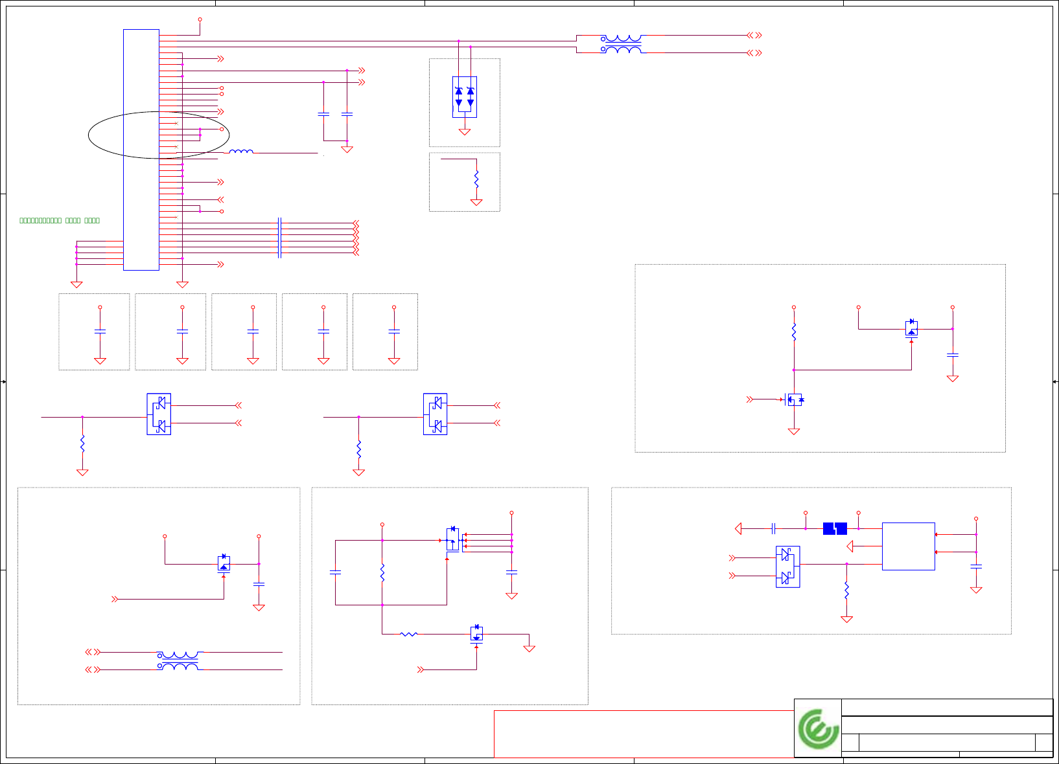Screen dimensions: 1059x764
Task: Select the horizontal capacitor left of ferrite bead
Action: point(774,528)
